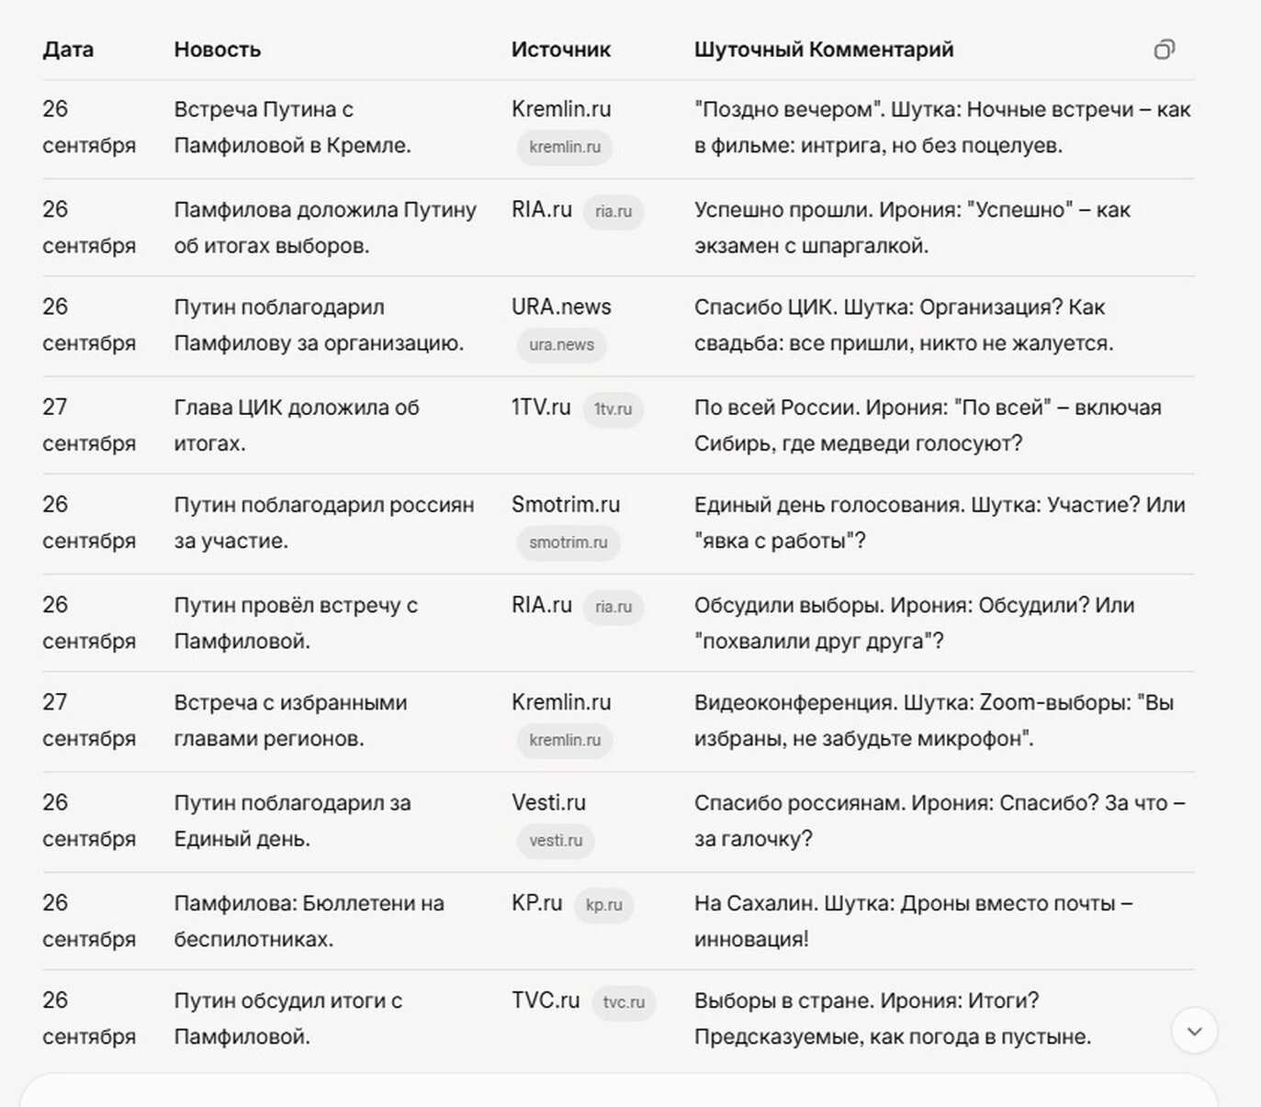Viewport: 1261px width, 1107px height.
Task: Open the kremlin.ru source badge
Action: pyautogui.click(x=564, y=147)
